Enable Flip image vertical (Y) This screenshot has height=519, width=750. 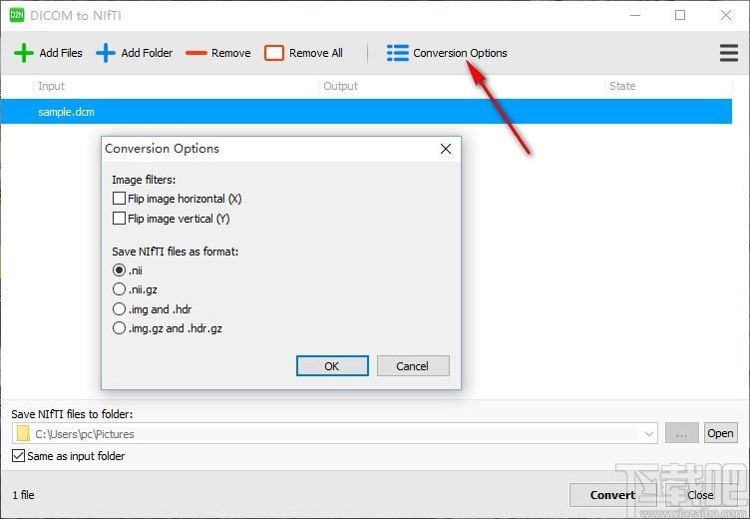pos(120,219)
